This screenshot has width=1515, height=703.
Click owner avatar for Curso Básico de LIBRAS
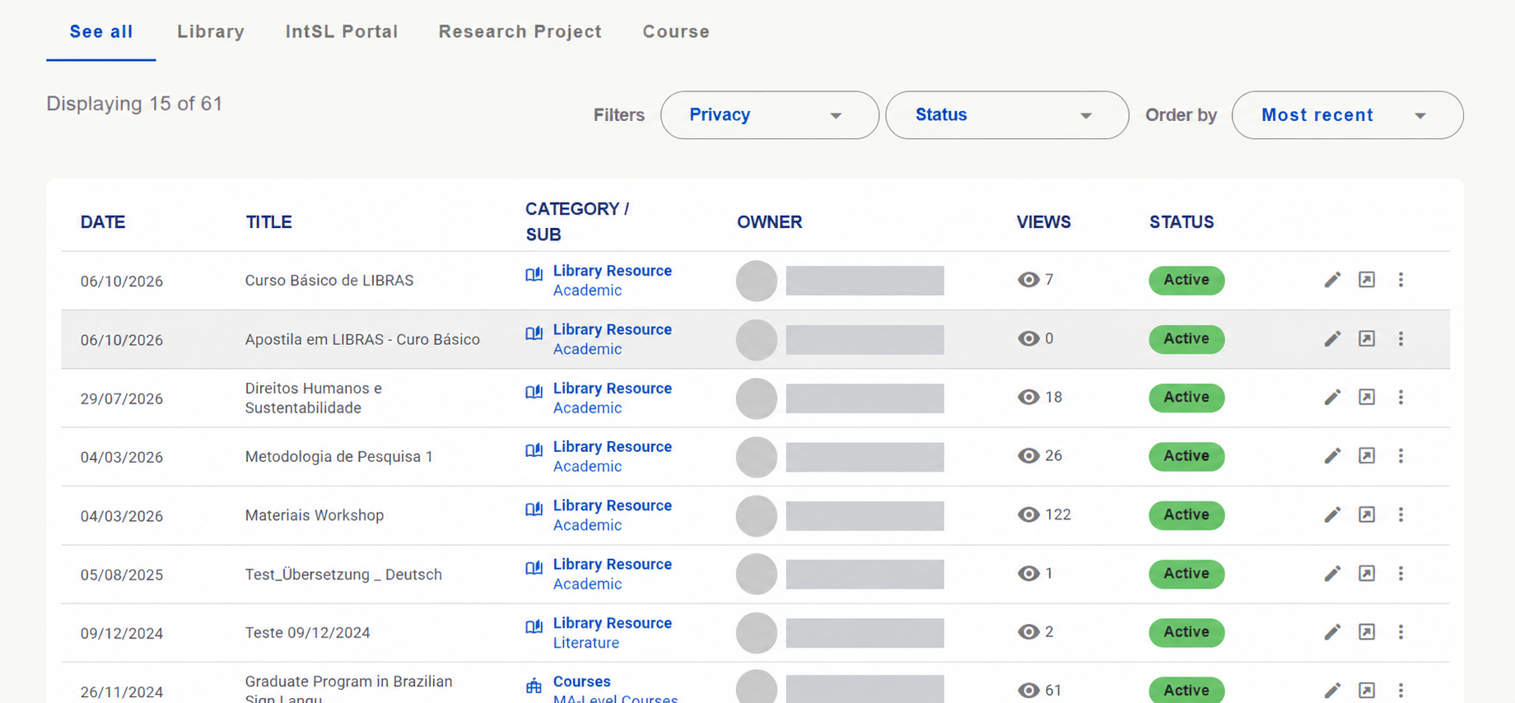(757, 281)
